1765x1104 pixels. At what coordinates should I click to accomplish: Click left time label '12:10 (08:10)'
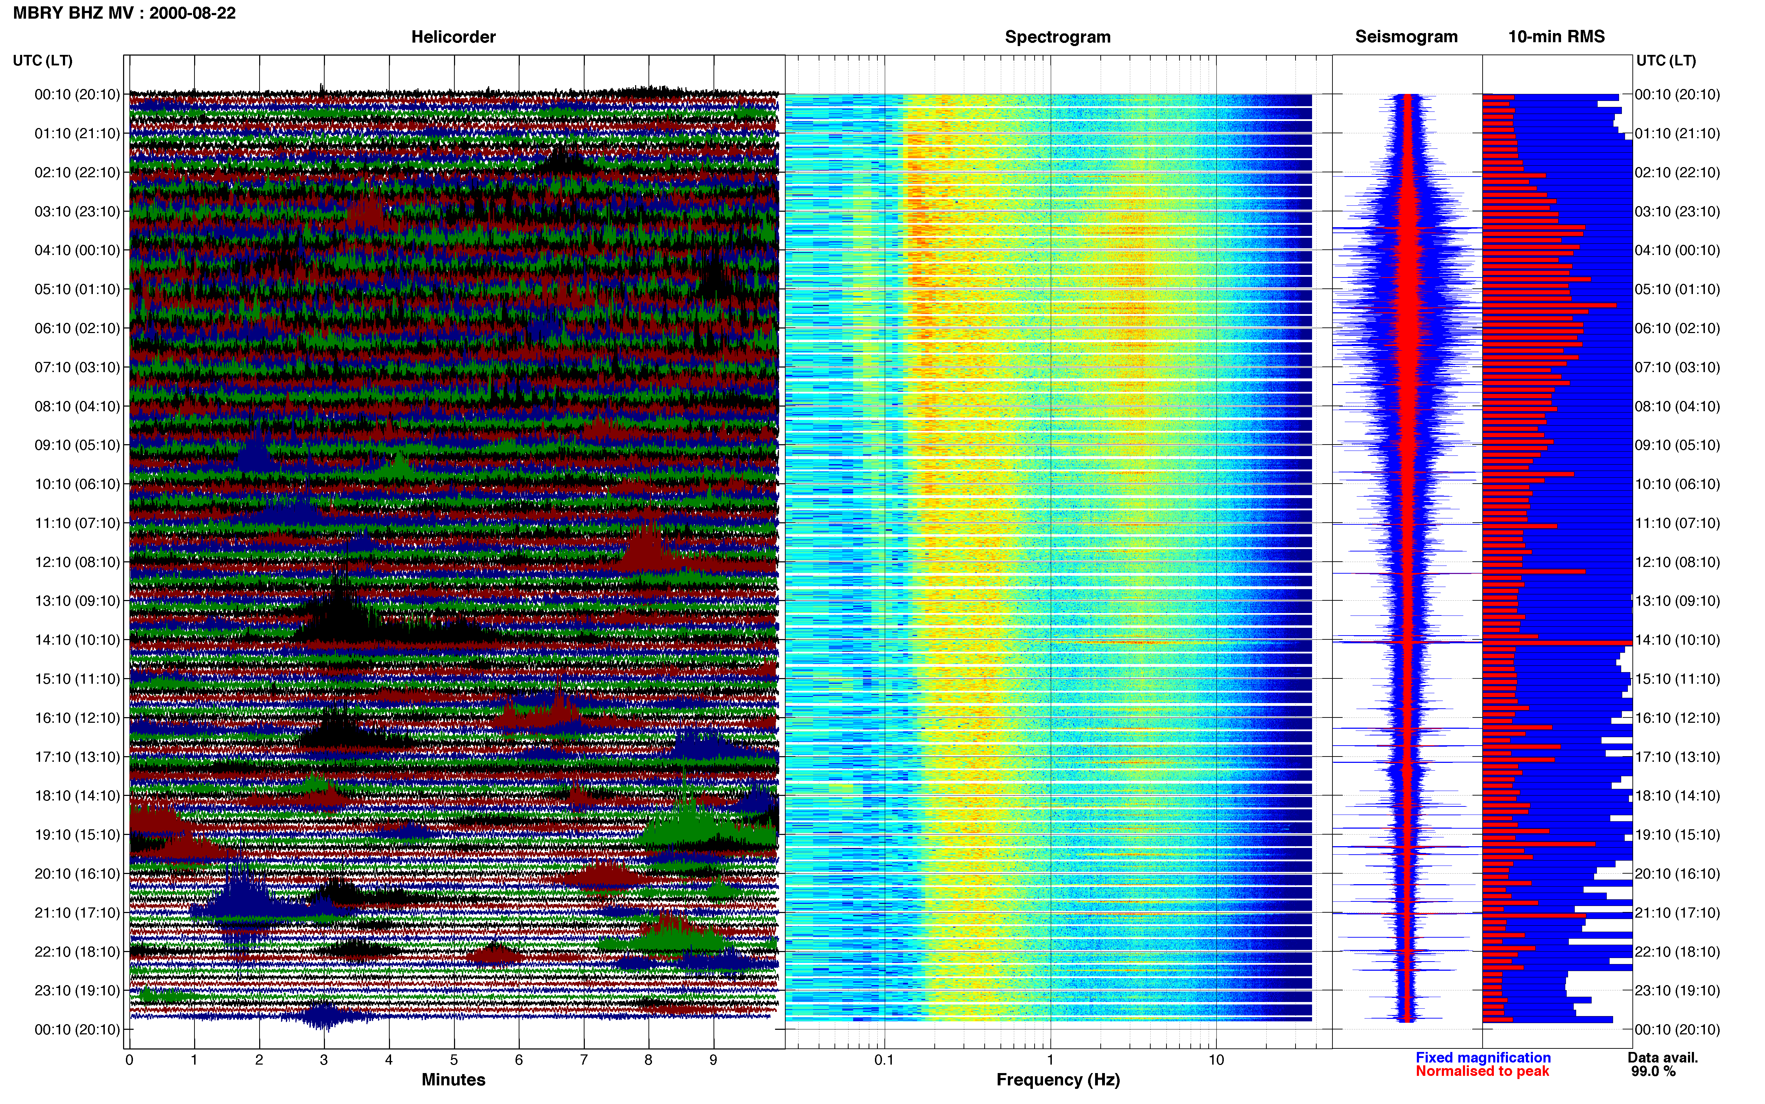pyautogui.click(x=77, y=562)
